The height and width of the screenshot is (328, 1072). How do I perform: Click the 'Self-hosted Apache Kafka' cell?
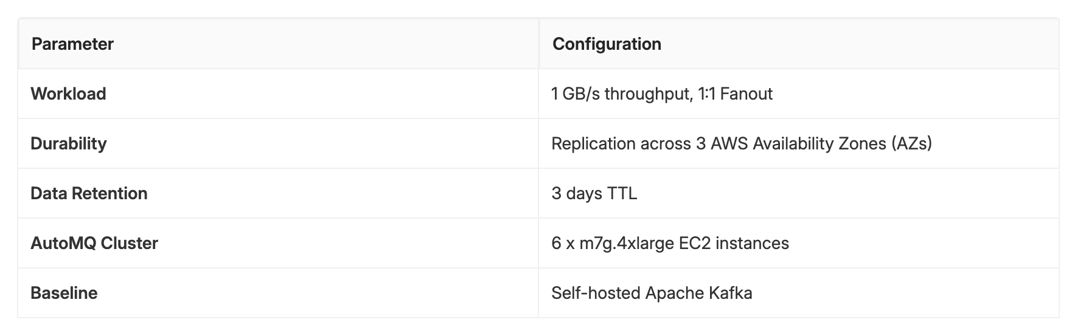point(652,293)
